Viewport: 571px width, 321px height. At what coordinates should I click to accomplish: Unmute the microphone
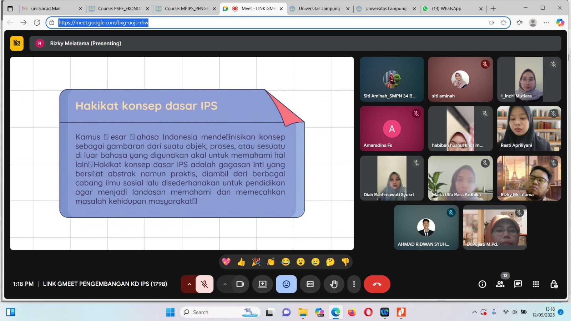pos(204,284)
